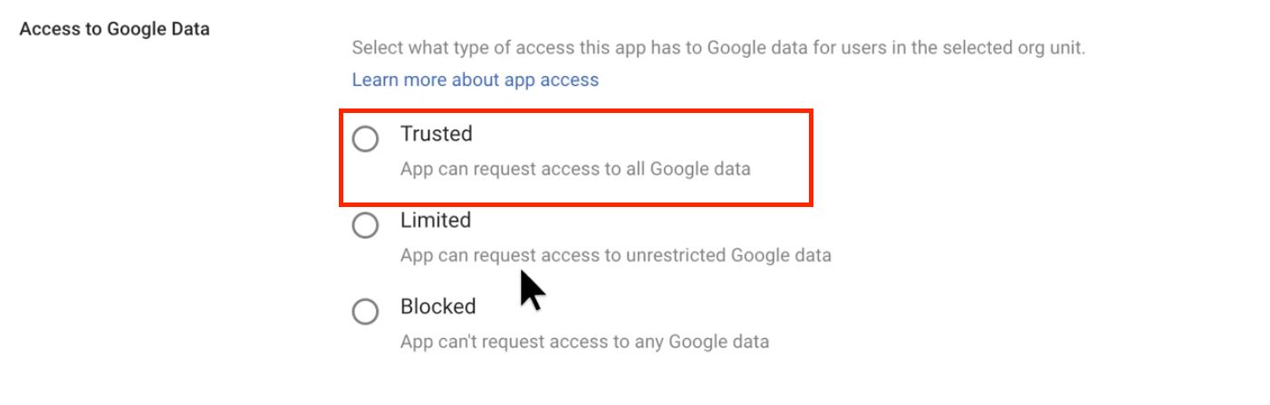Viewport: 1270px width, 405px height.
Task: Read more about app access types
Action: pos(475,80)
